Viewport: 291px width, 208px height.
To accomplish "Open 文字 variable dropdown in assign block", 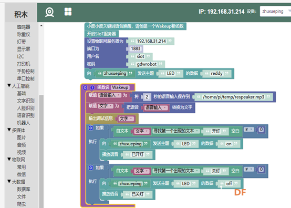I will (x=106, y=106).
